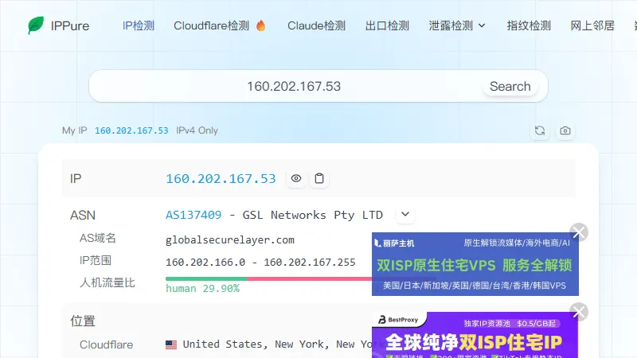
Task: Open 网上邻居 navigation item
Action: point(592,25)
